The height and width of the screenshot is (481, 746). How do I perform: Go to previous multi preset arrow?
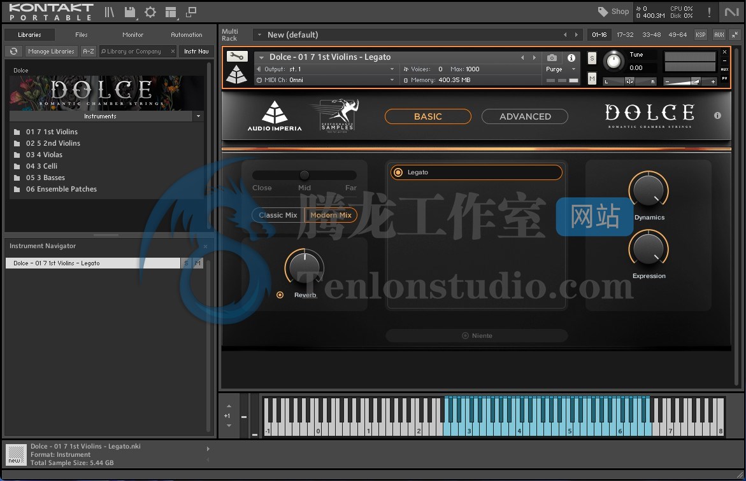click(565, 35)
